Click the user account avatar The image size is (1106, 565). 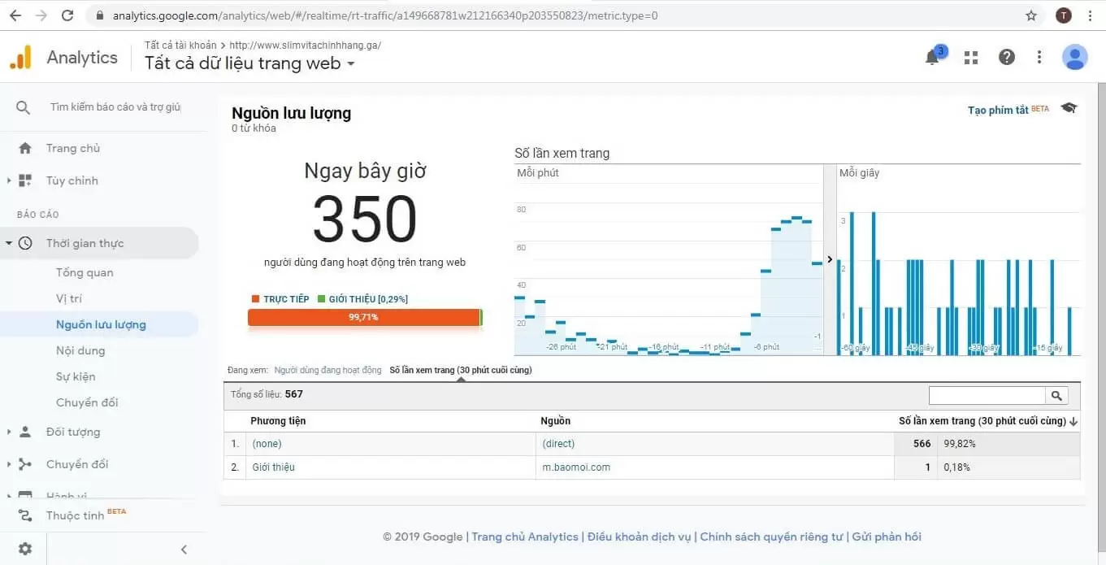click(1074, 57)
